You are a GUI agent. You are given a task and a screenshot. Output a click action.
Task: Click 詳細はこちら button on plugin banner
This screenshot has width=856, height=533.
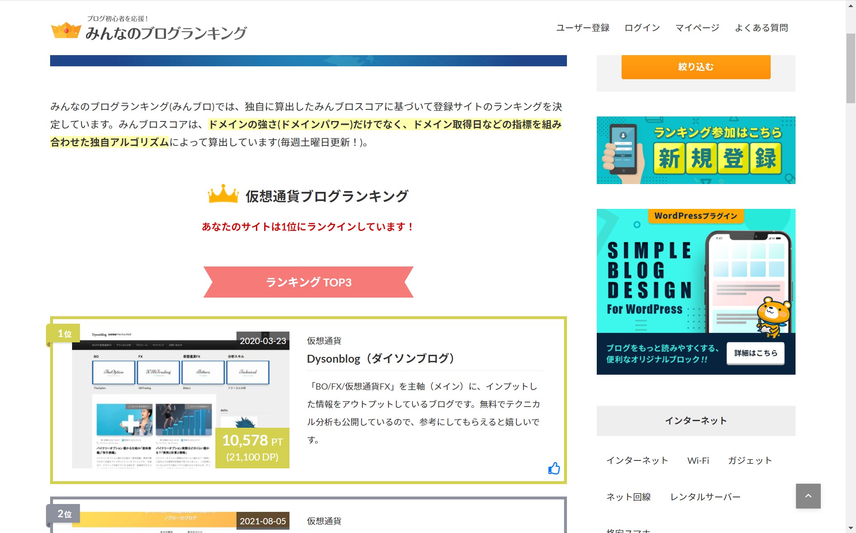pos(755,353)
